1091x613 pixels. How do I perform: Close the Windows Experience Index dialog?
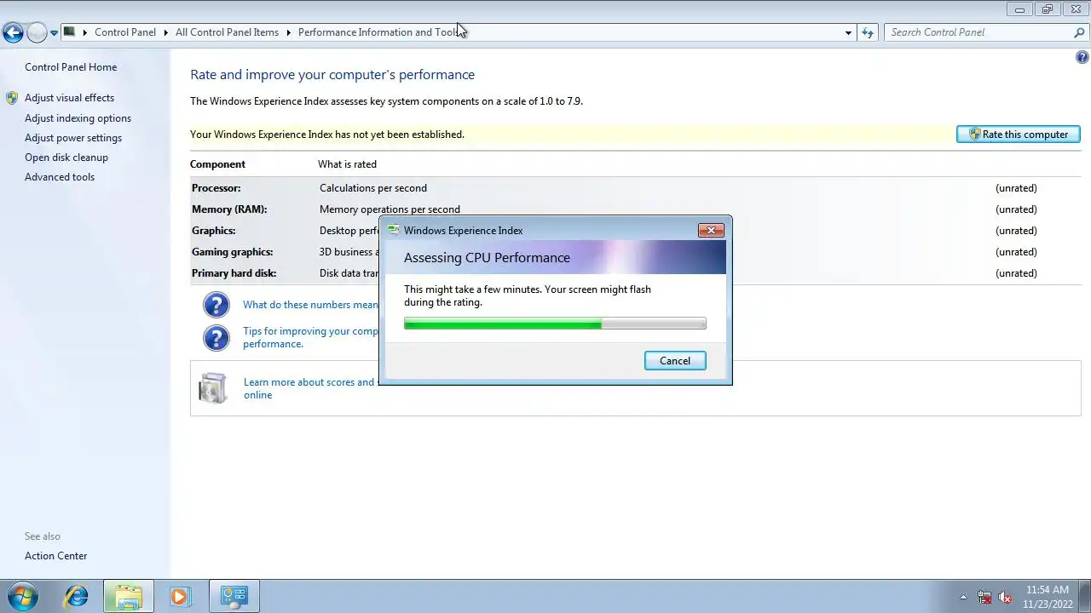[711, 230]
